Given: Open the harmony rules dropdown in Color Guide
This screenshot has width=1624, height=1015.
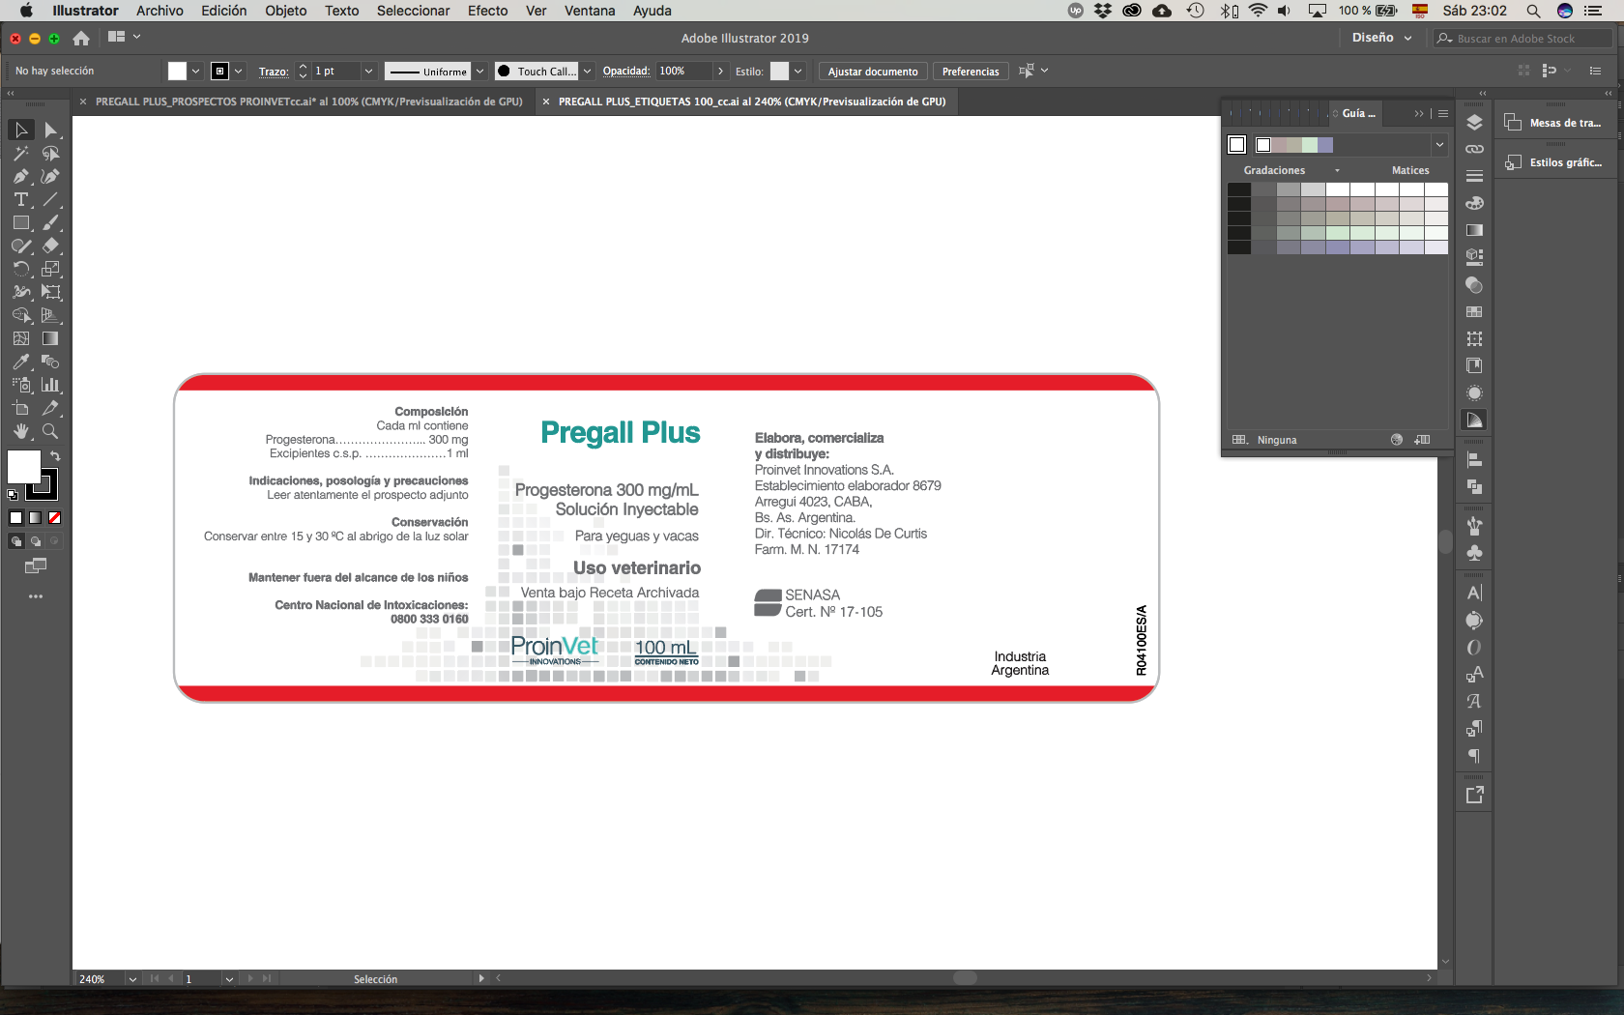Looking at the screenshot, I should [x=1439, y=145].
